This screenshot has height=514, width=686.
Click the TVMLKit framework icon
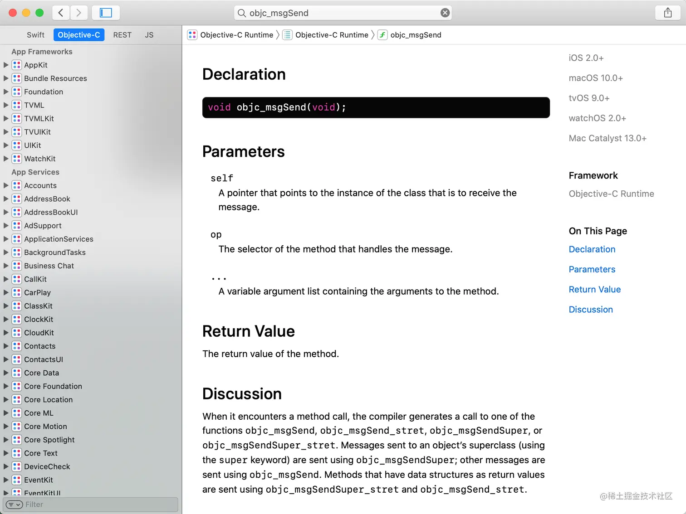pos(17,118)
